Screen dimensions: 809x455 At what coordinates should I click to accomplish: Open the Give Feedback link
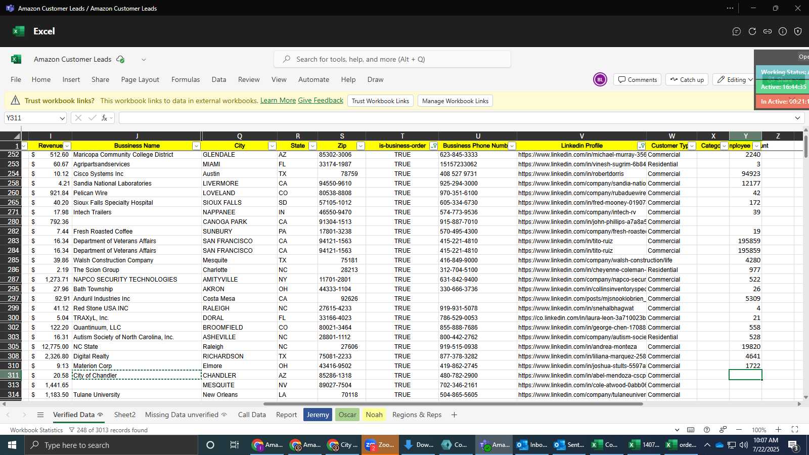click(321, 101)
